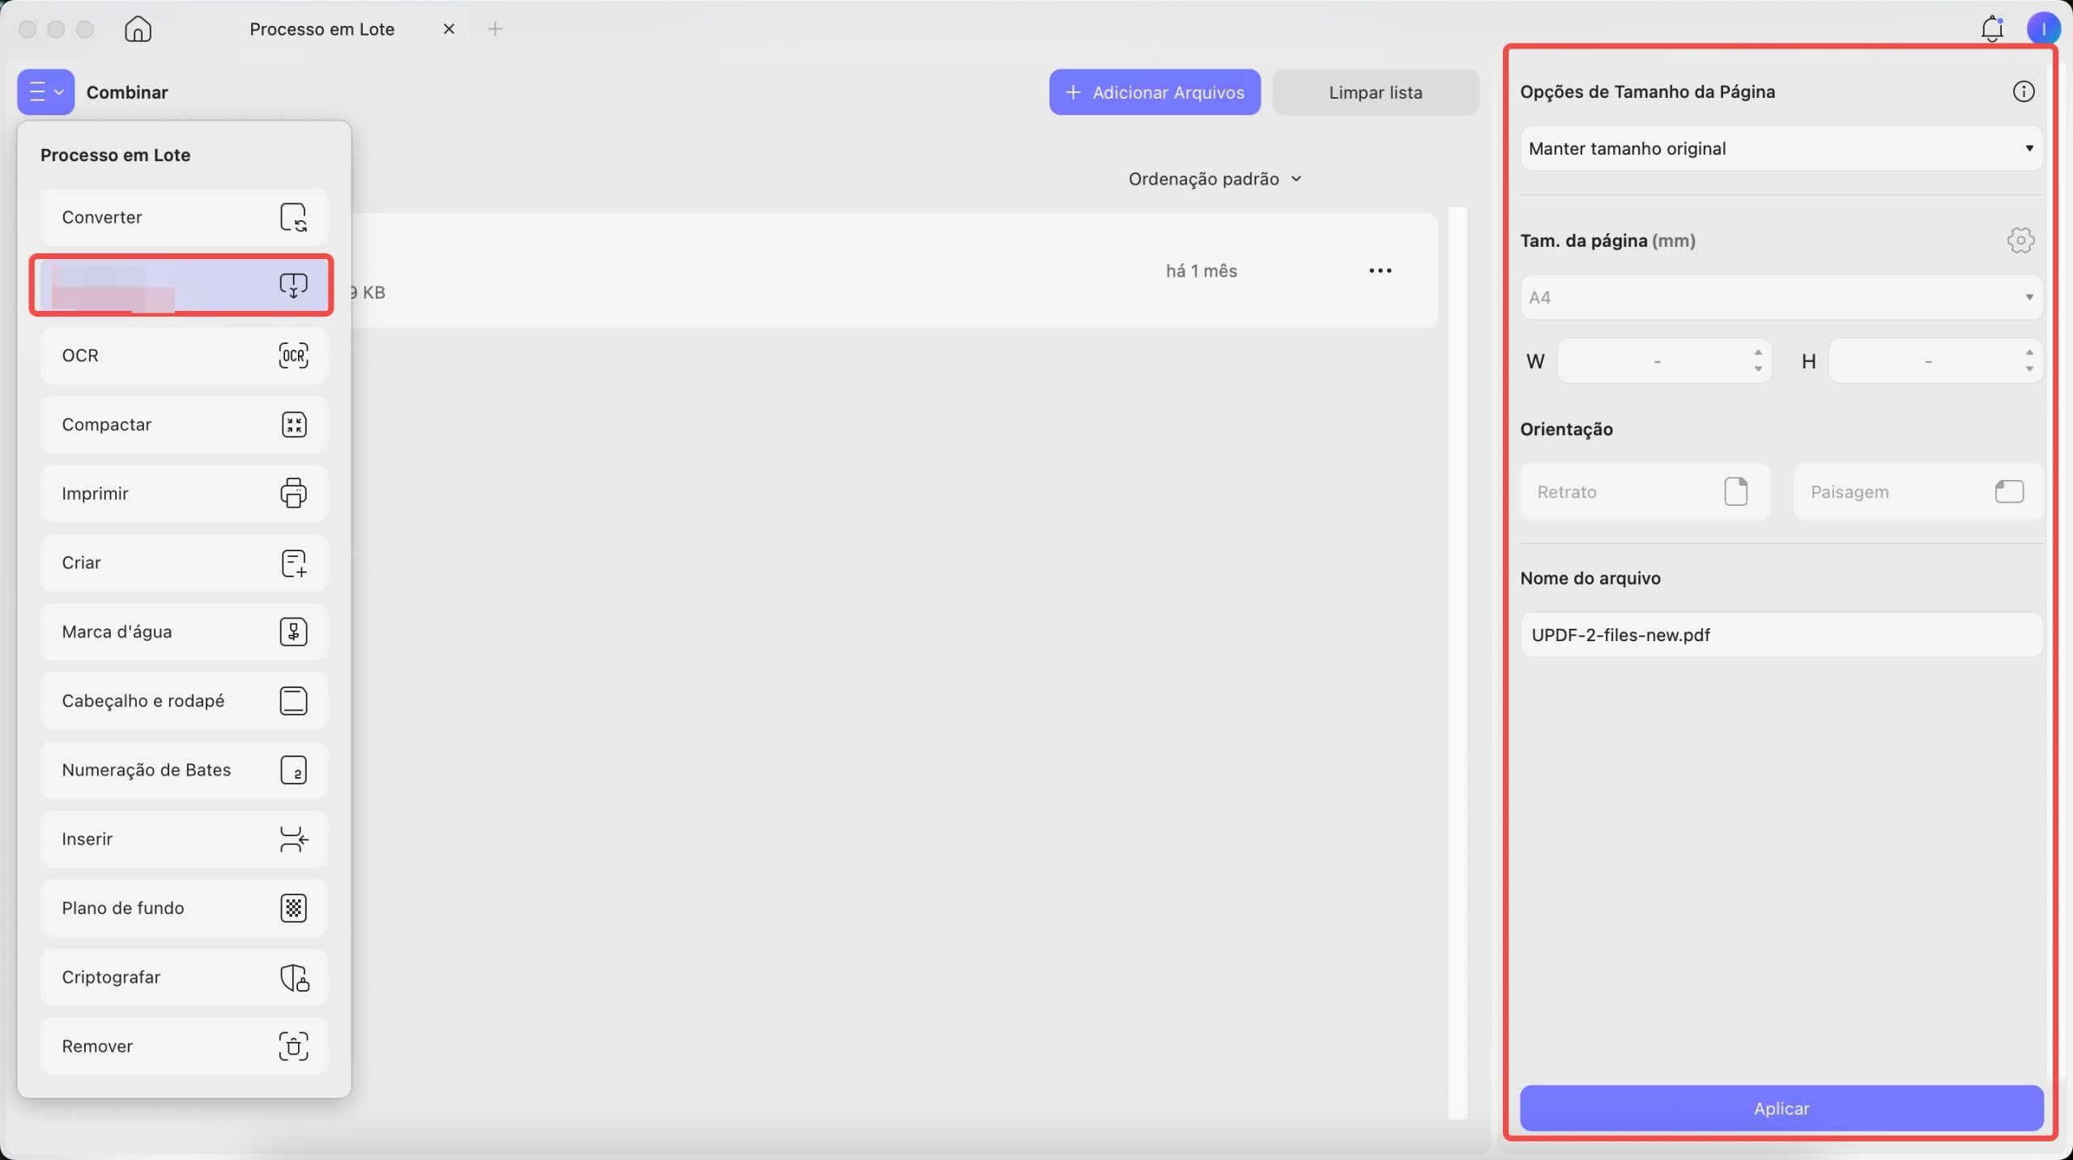Increase the W width stepper
Screen dimensions: 2073x1160
coord(1757,353)
